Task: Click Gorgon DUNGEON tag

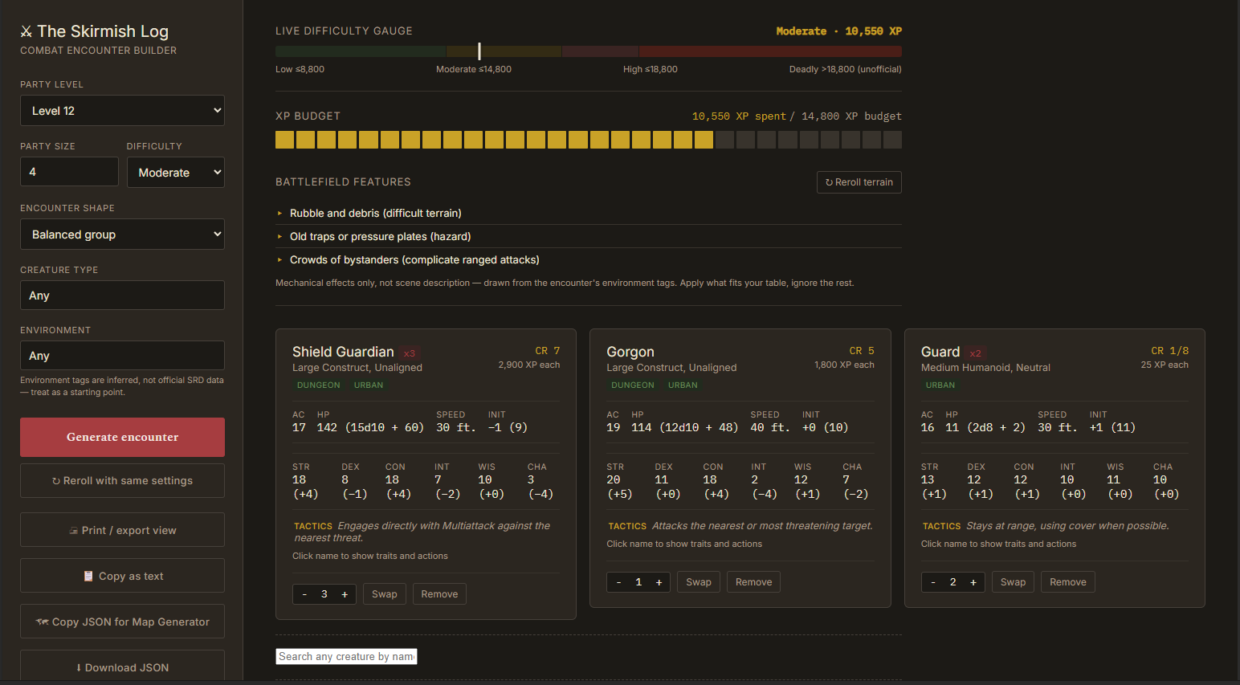Action: pos(633,385)
